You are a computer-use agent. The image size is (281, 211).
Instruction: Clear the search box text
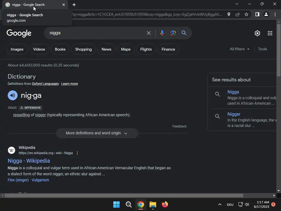148,33
